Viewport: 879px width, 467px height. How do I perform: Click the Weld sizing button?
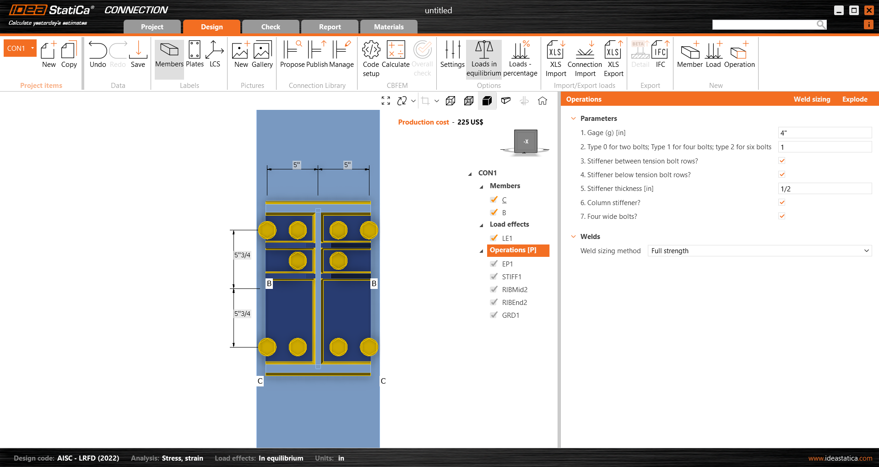pyautogui.click(x=812, y=99)
